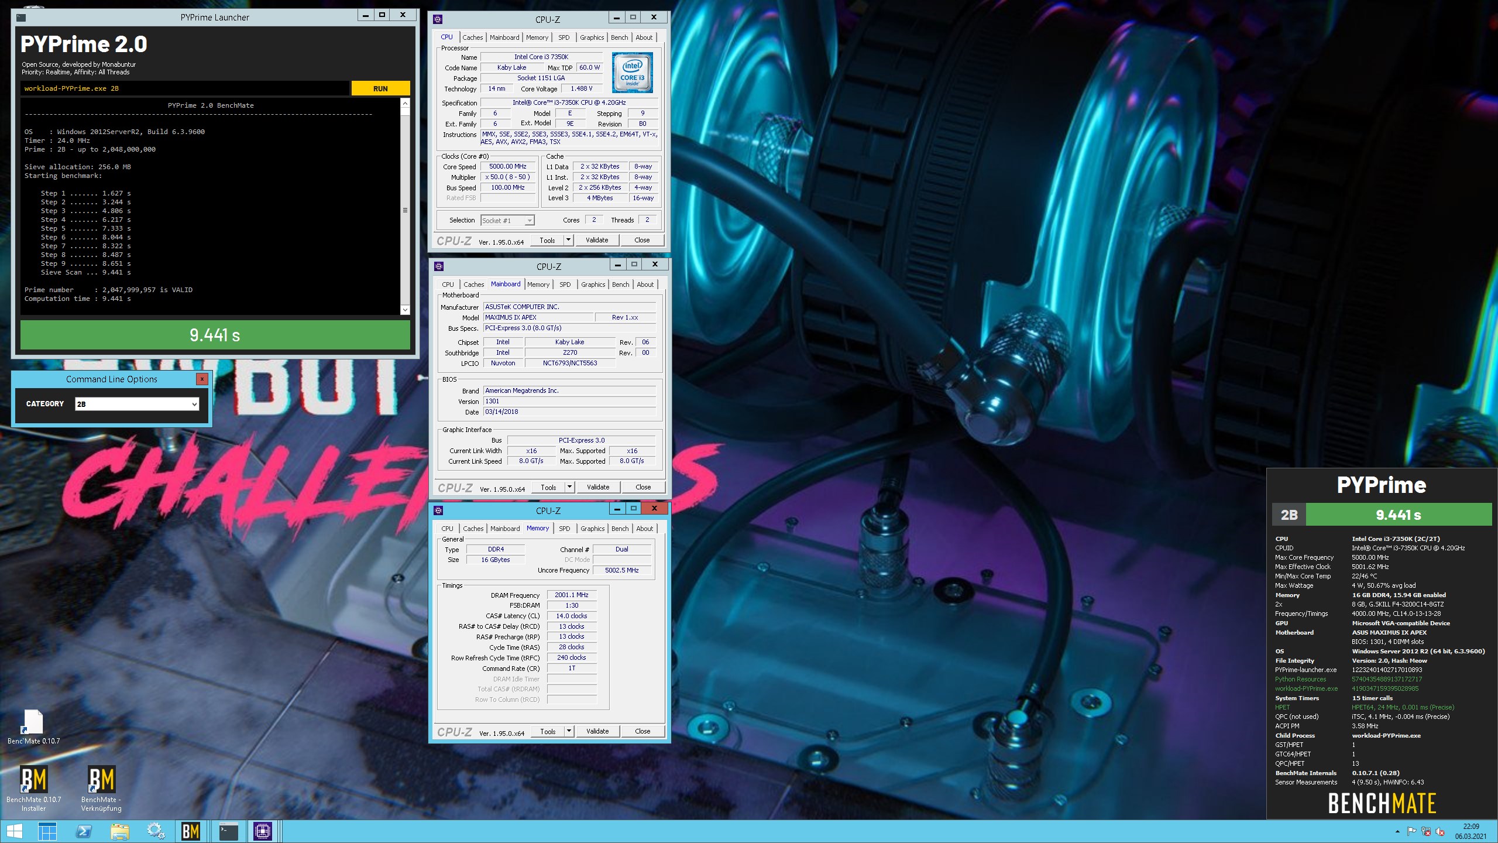The height and width of the screenshot is (843, 1498).
Task: Click BENCHMATE logo in result overlay
Action: (1382, 803)
